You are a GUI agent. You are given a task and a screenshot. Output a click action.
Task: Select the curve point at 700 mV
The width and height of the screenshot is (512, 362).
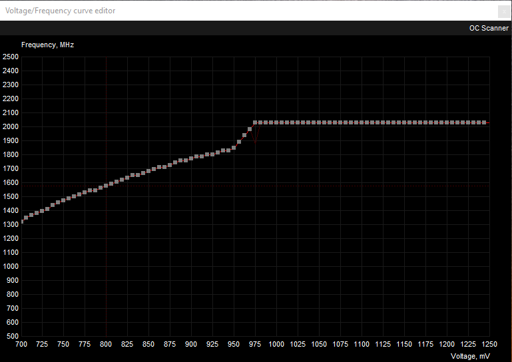[x=21, y=222]
